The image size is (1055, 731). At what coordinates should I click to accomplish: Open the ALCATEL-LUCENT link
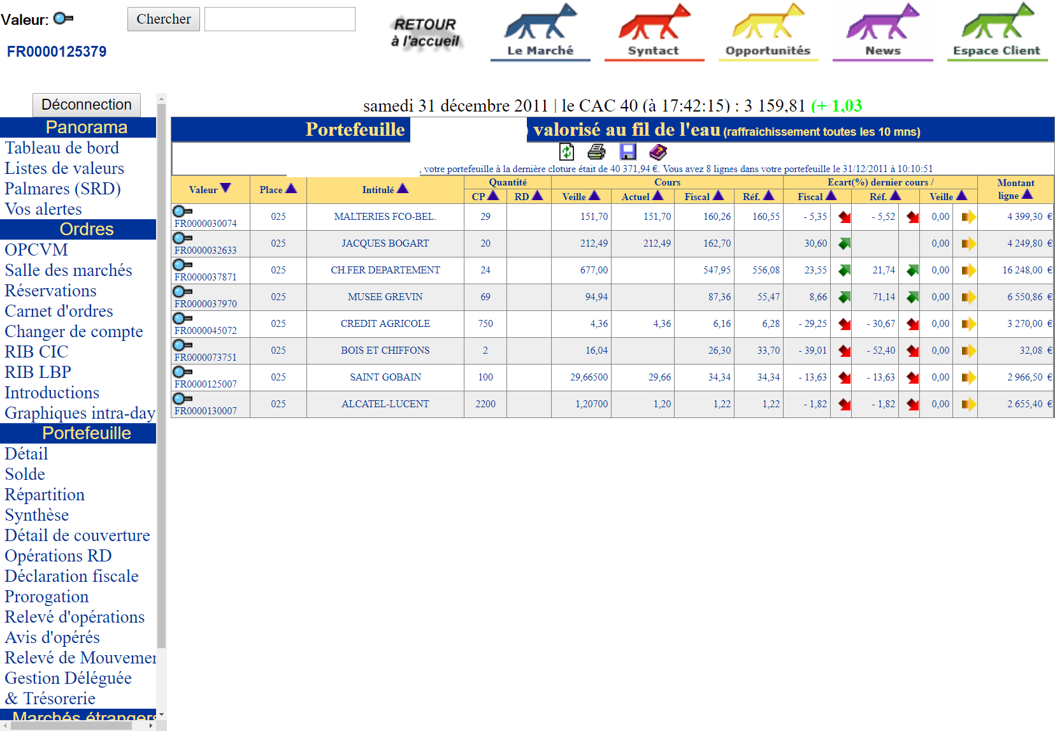point(385,404)
